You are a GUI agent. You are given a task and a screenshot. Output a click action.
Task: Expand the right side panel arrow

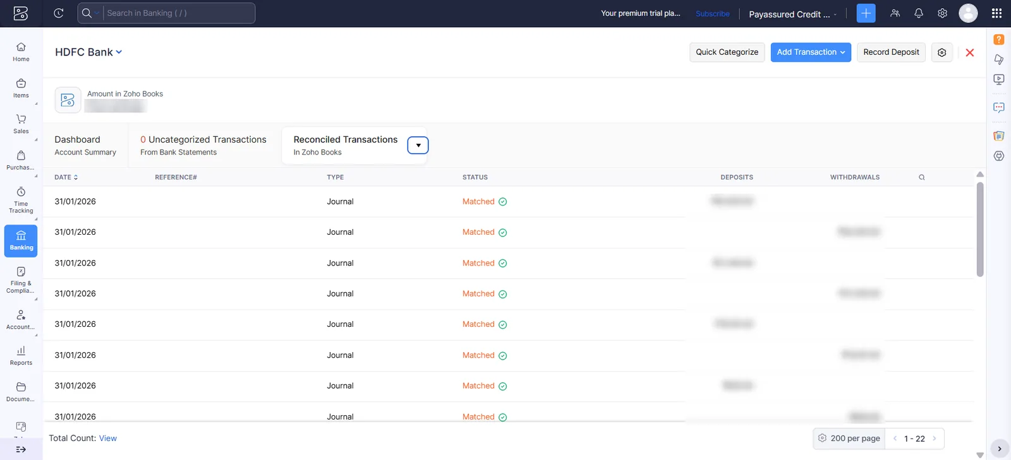[999, 449]
